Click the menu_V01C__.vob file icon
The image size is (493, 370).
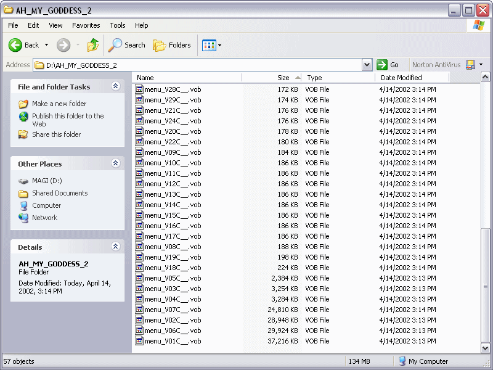tap(139, 341)
